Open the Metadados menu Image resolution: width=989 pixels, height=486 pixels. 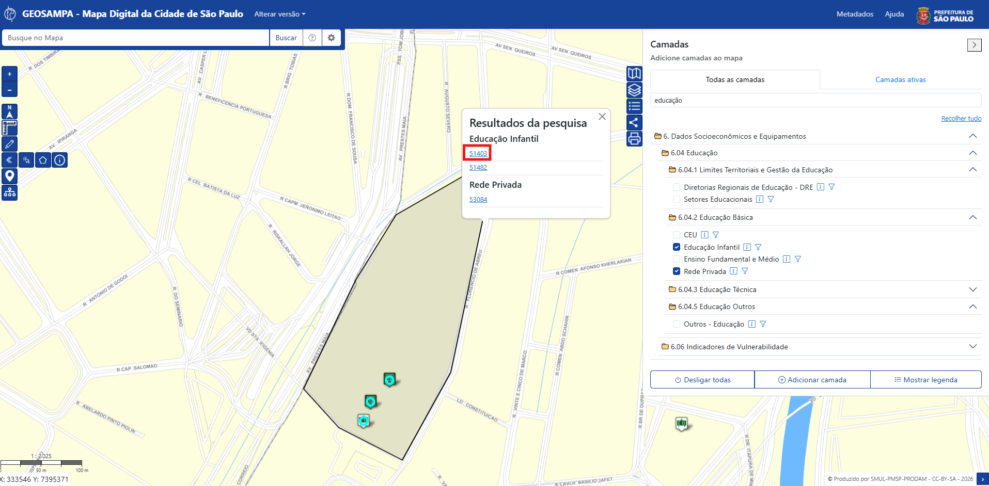pos(855,14)
